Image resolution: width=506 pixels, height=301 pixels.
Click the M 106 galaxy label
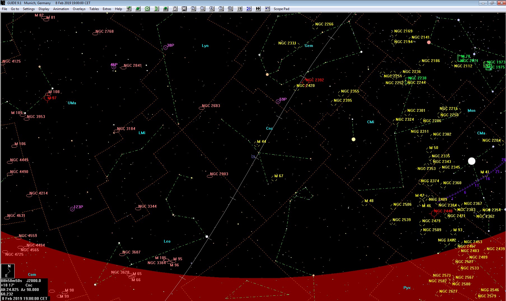(20, 144)
